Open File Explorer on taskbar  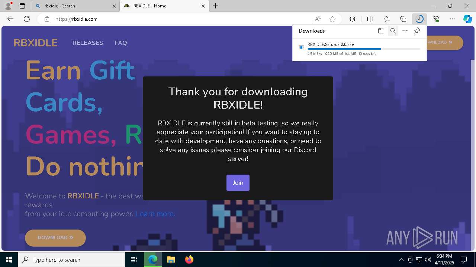point(171,260)
